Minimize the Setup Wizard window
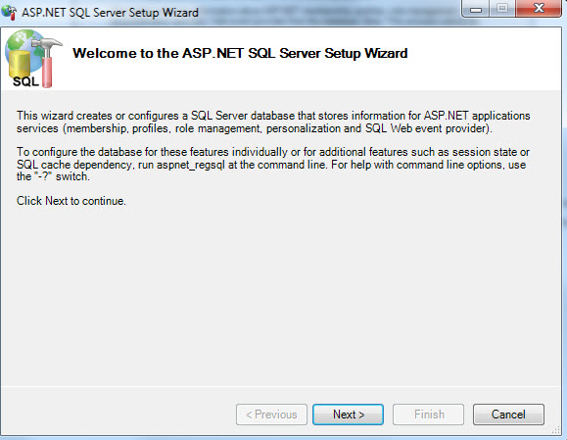This screenshot has height=440, width=567. click(x=476, y=9)
